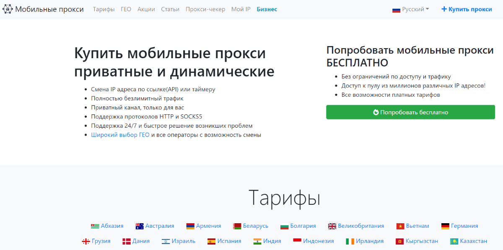This screenshot has height=250, width=503.
Task: Click the Полностью безлимитный трафик bullet text
Action: pos(137,98)
